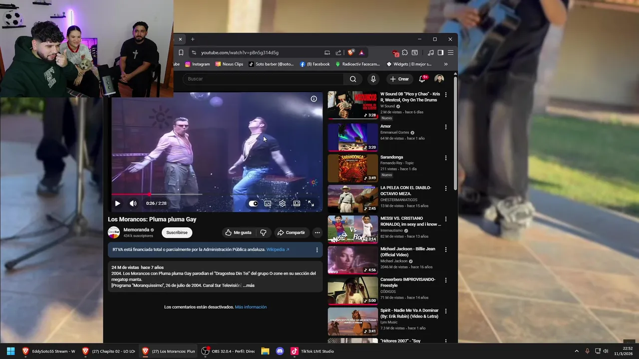Viewport: 639px width, 359px height.
Task: Switch to OBS 32.0.4 taskbar app
Action: [x=228, y=351]
